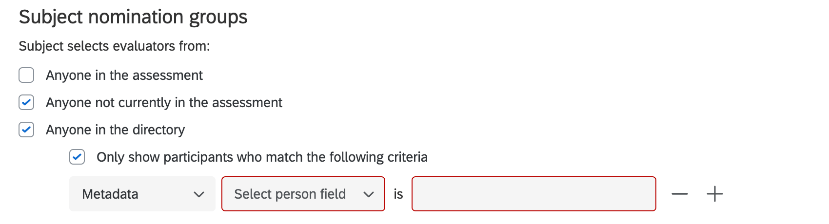
Task: Click the chevron in Select person field
Action: (x=368, y=194)
